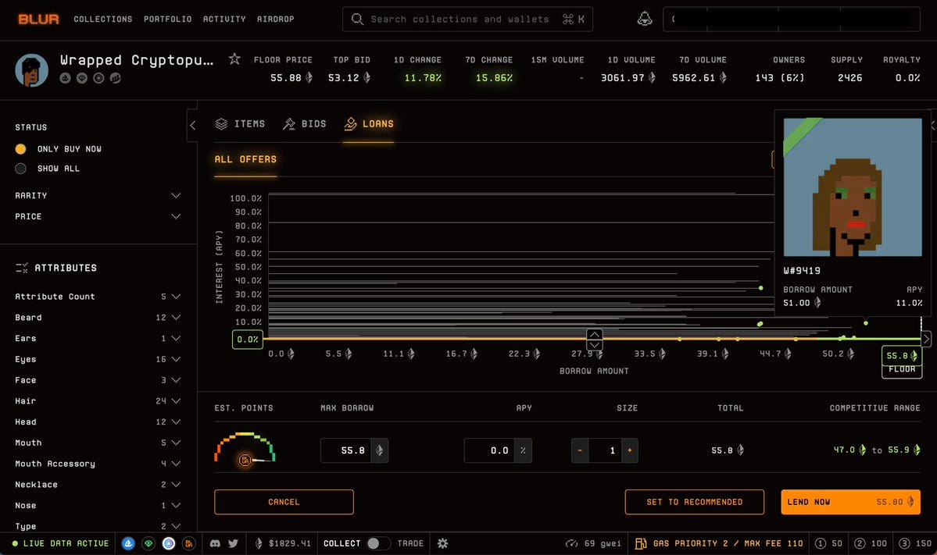This screenshot has width=937, height=555.
Task: Switch to the Bids tab
Action: (305, 124)
